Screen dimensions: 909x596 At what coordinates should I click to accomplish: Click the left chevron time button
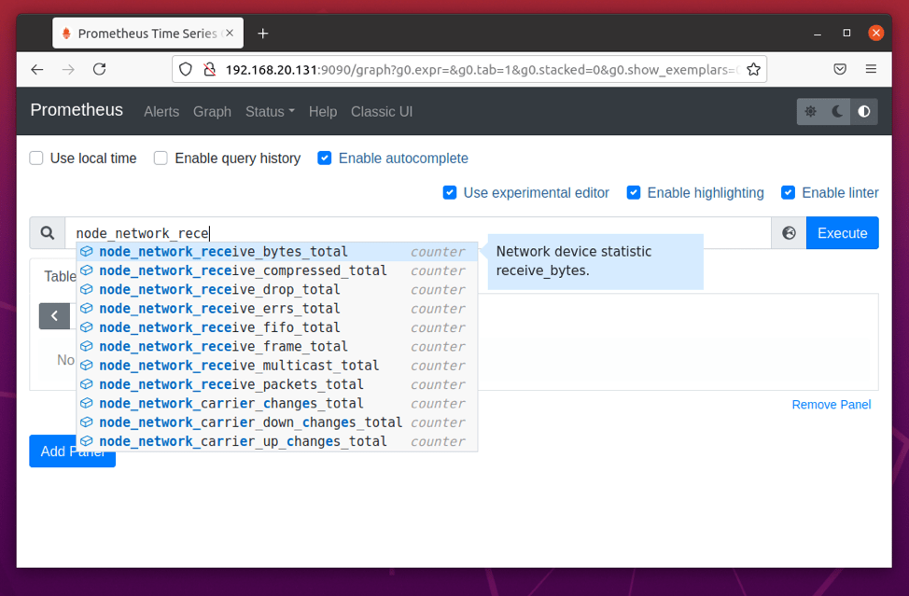click(x=54, y=315)
